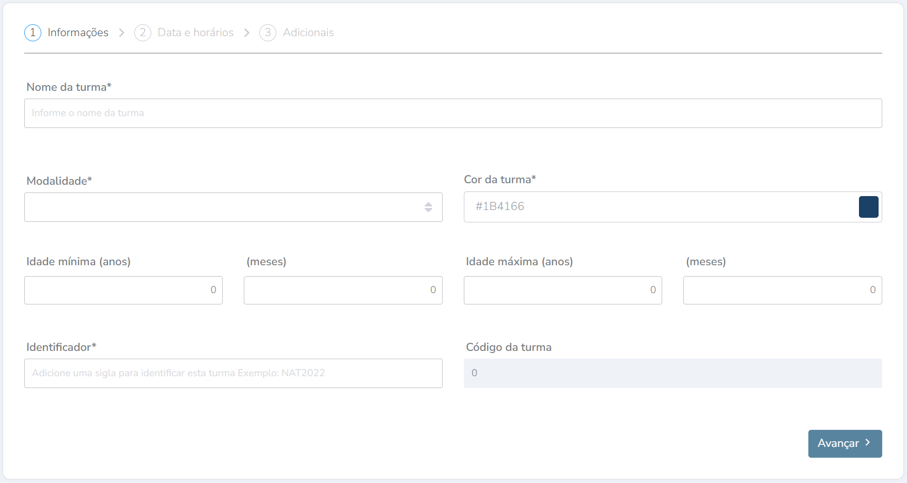Click the Idade máxima meses field
The width and height of the screenshot is (907, 483).
(x=782, y=290)
